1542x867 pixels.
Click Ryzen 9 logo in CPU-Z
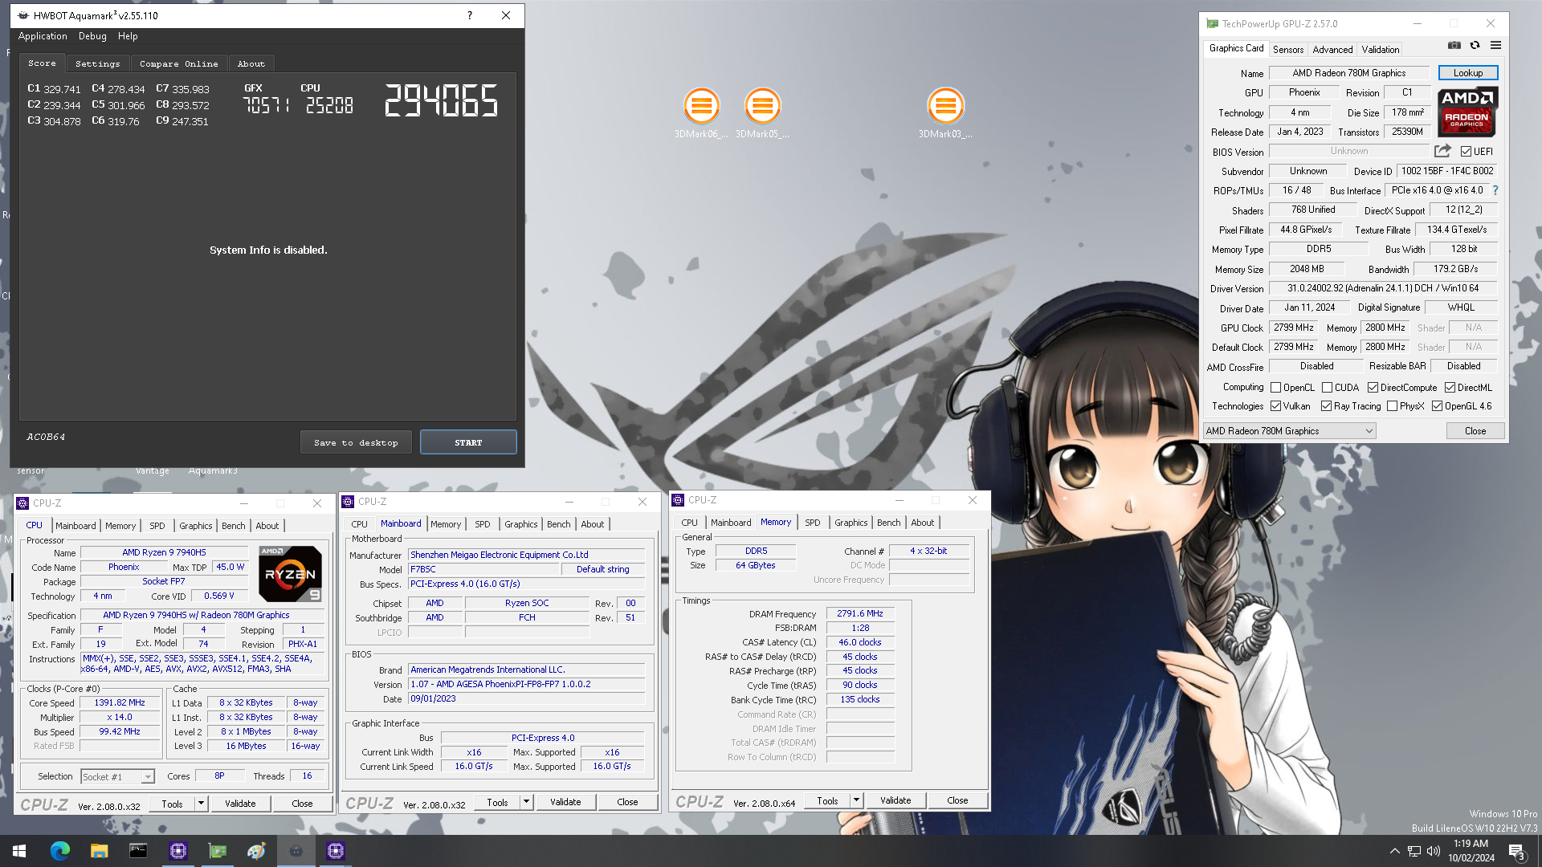[291, 574]
